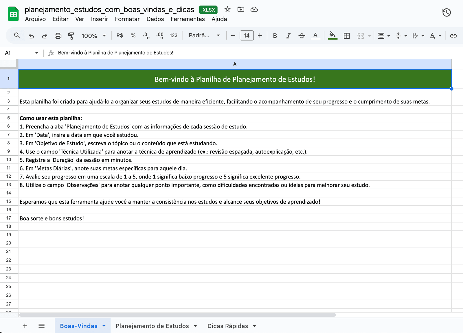
Task: Open Dicas Rápidas tab options arrow
Action: click(254, 326)
